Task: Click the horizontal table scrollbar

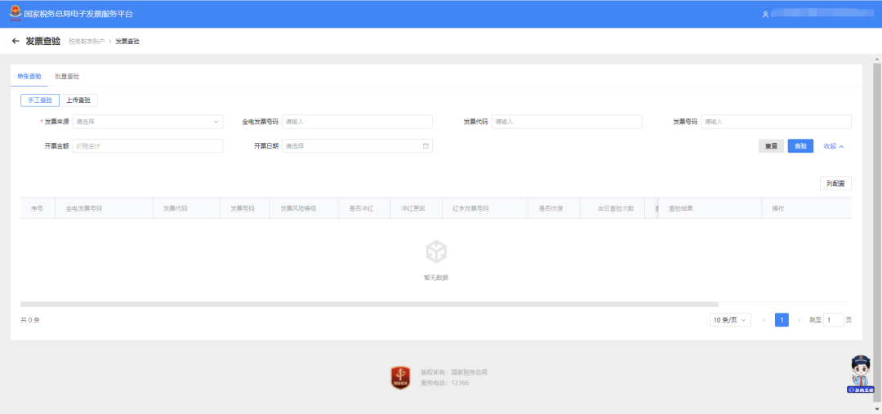Action: (x=369, y=304)
